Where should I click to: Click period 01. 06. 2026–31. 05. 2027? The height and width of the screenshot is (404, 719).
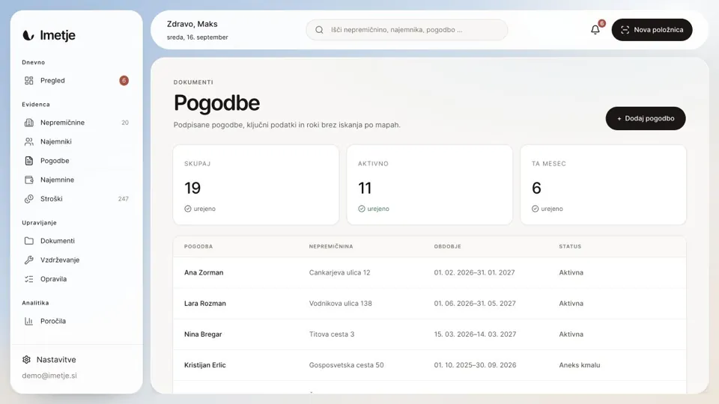(475, 304)
